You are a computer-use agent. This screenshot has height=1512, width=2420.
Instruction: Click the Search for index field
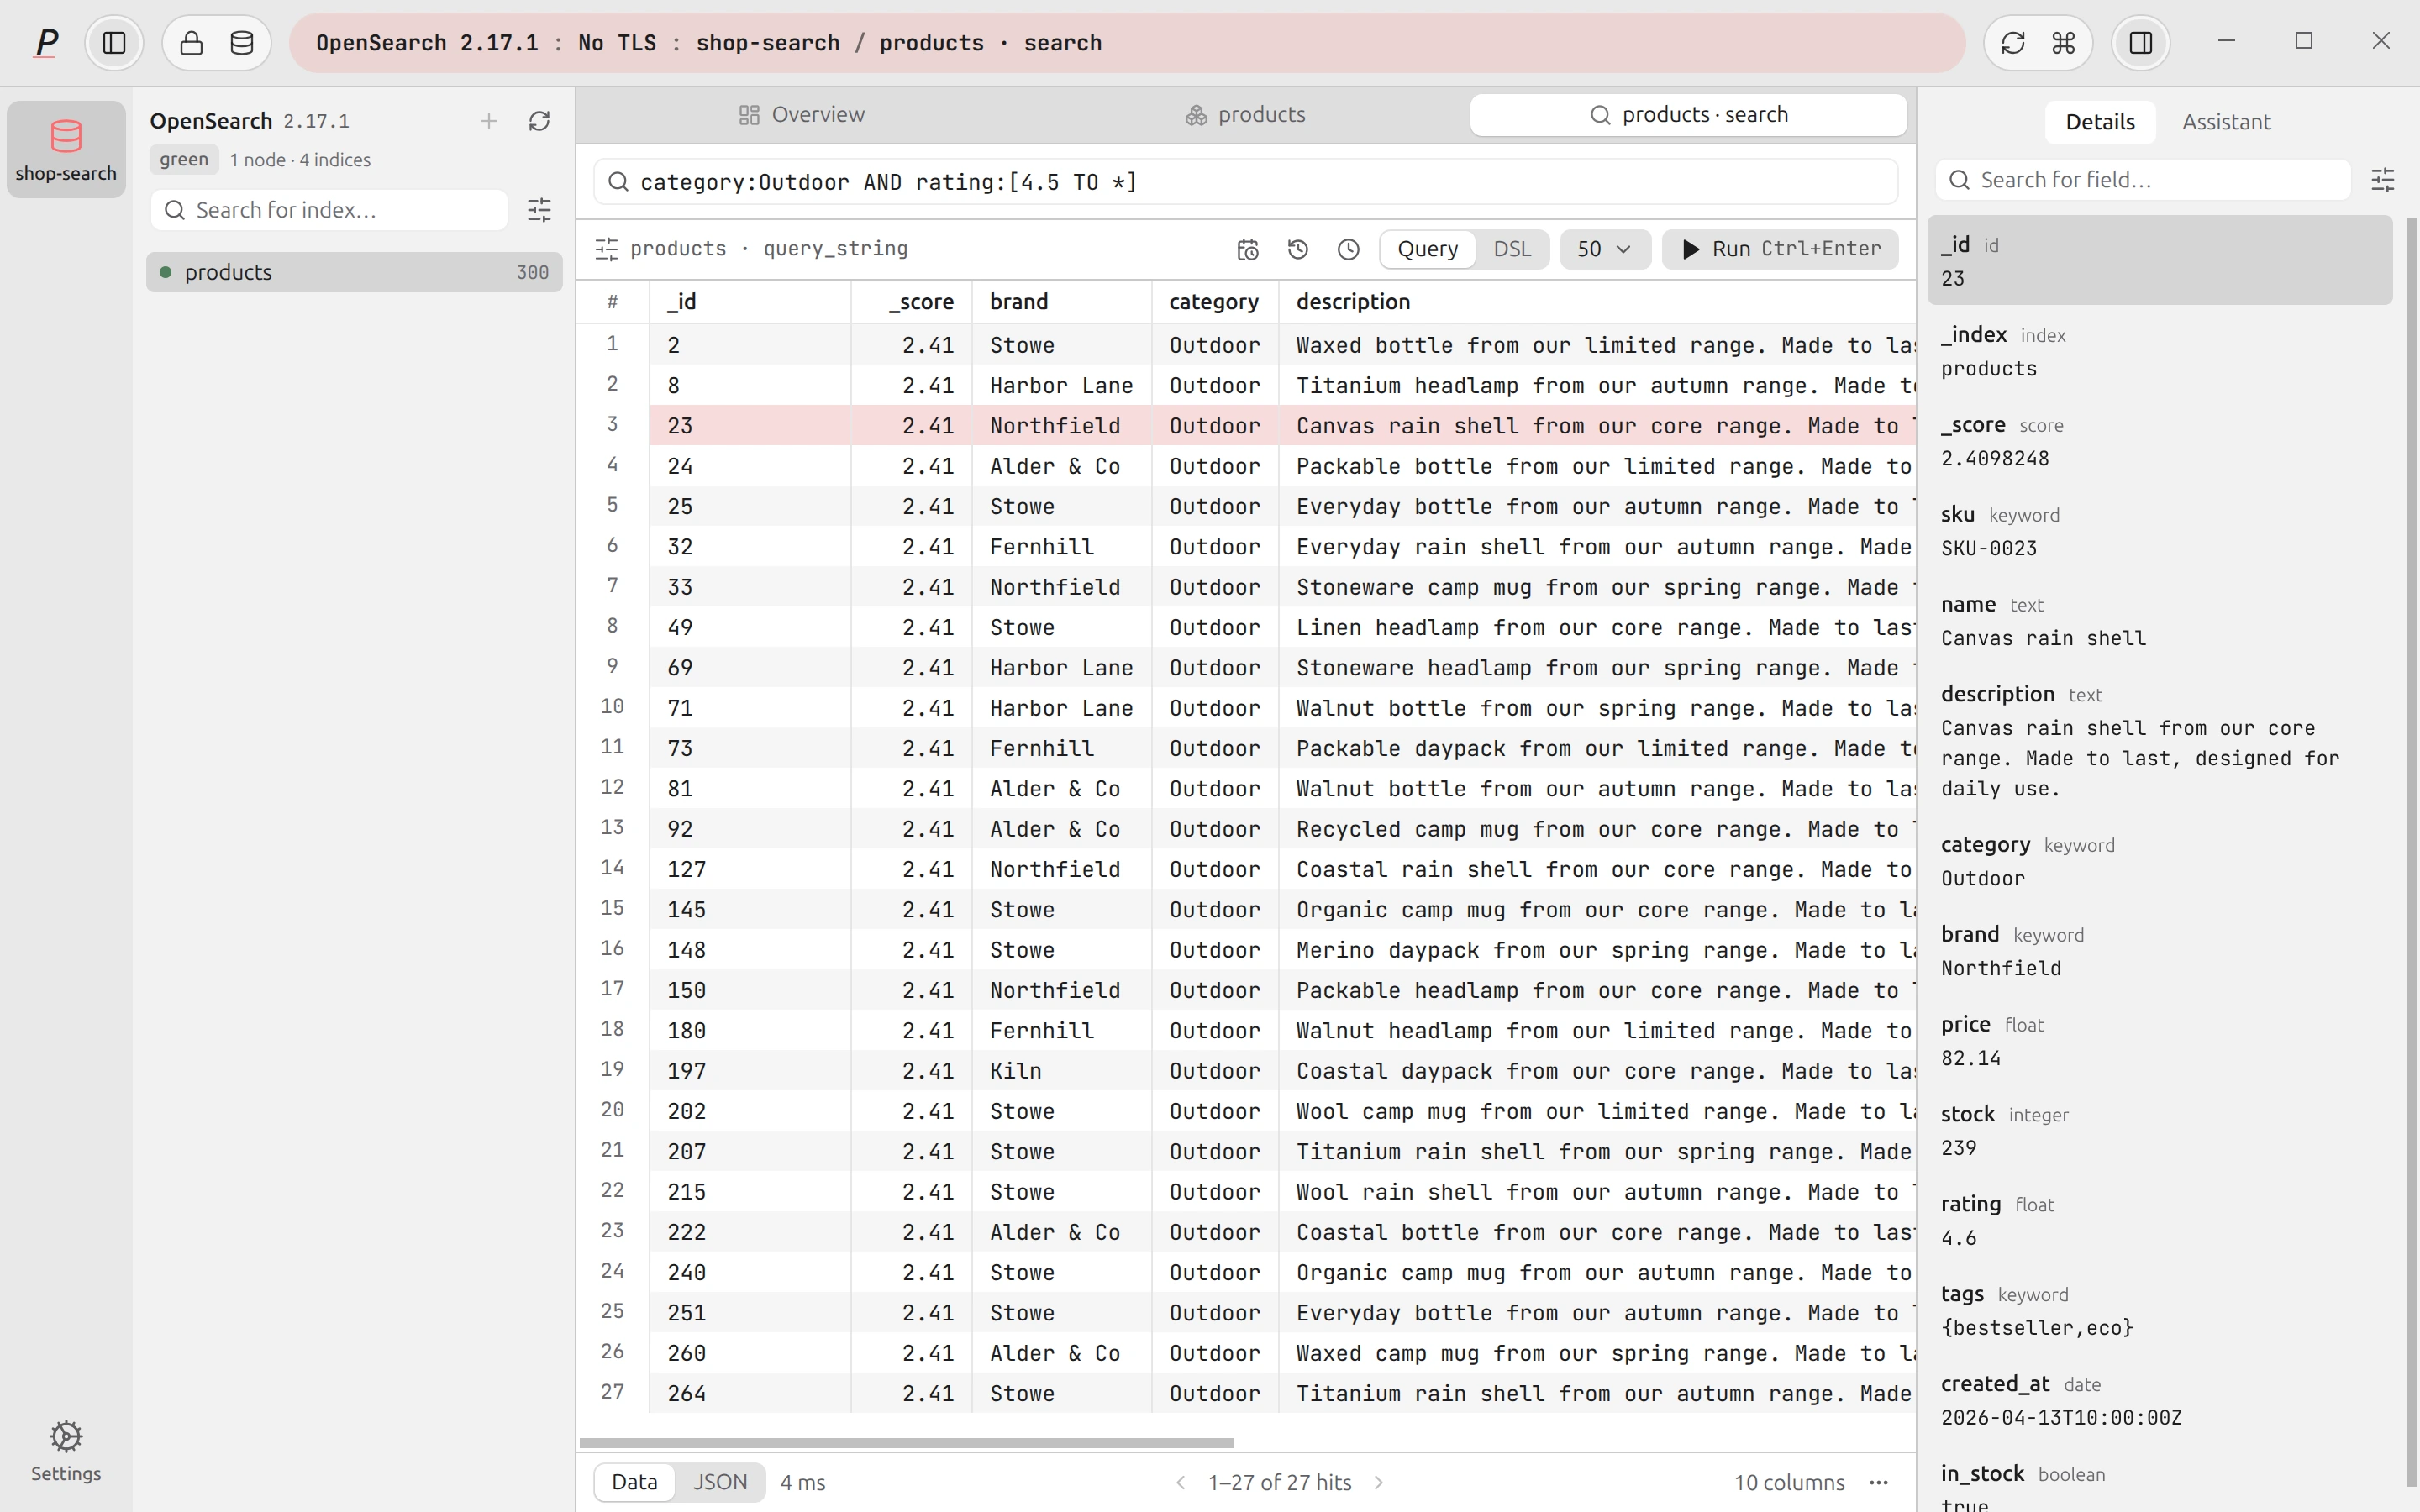(329, 210)
